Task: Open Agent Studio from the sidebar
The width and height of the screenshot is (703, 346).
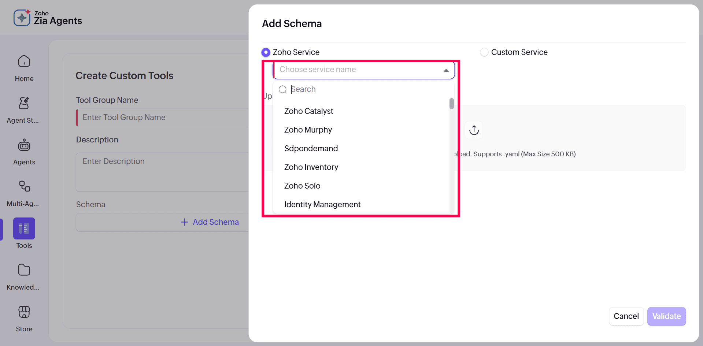Action: (x=23, y=110)
